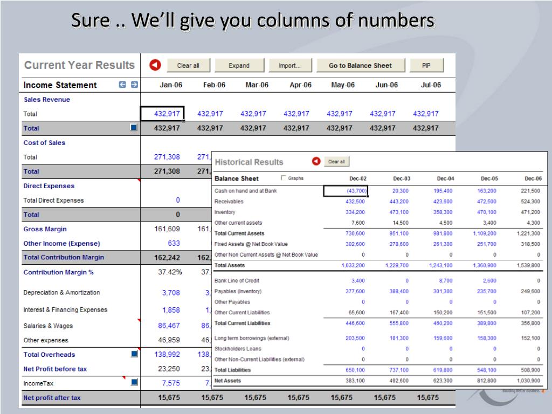552x414 pixels.
Task: Click the Sales Revenue section label
Action: (47, 100)
